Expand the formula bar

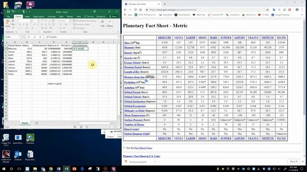tap(118, 37)
